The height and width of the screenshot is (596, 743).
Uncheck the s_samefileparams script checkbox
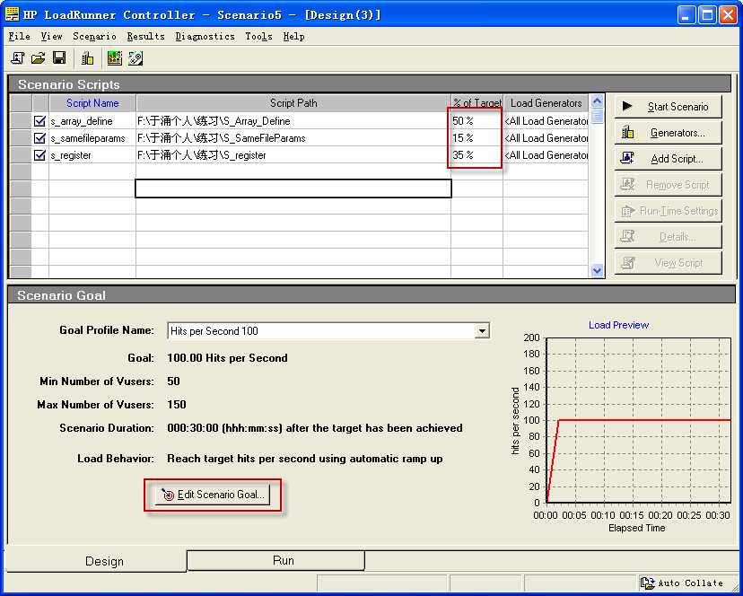coord(39,138)
